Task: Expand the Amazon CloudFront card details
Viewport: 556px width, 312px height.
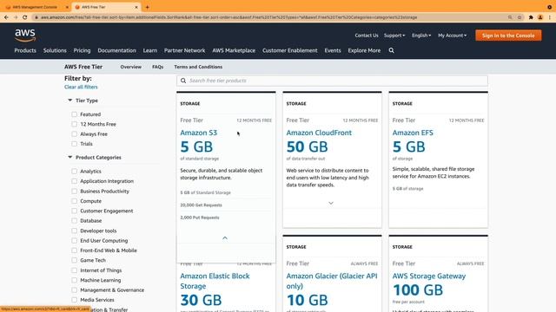Action: tap(331, 203)
